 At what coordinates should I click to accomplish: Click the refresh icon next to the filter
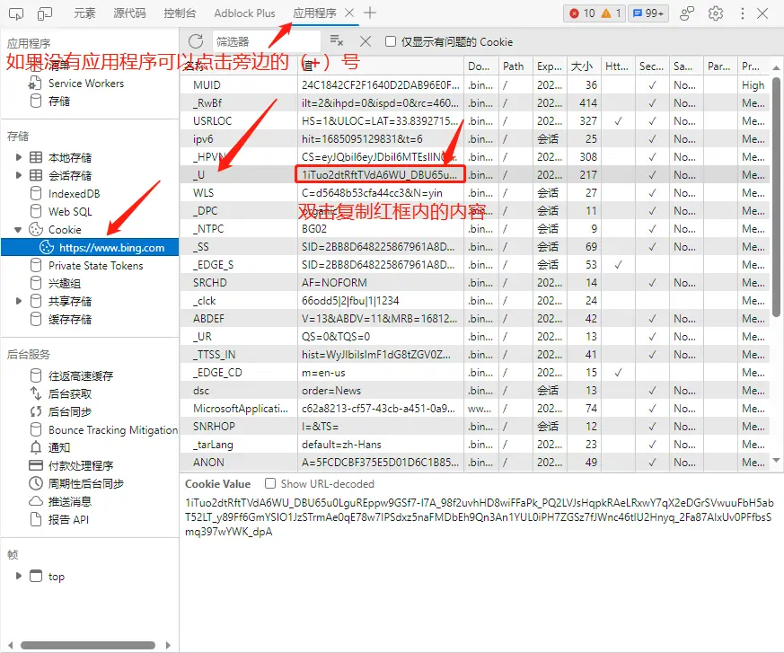tap(196, 40)
